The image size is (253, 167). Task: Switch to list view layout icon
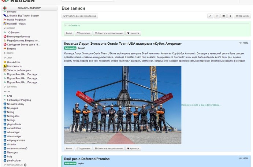click(223, 16)
